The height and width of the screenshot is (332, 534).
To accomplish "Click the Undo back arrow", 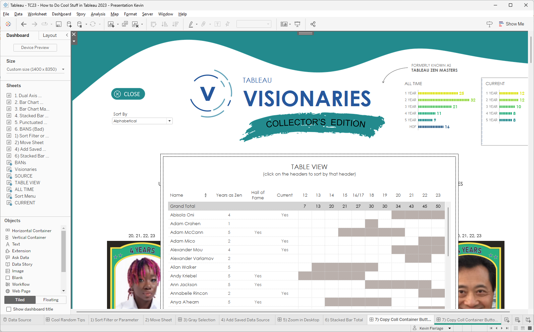I will pyautogui.click(x=24, y=24).
